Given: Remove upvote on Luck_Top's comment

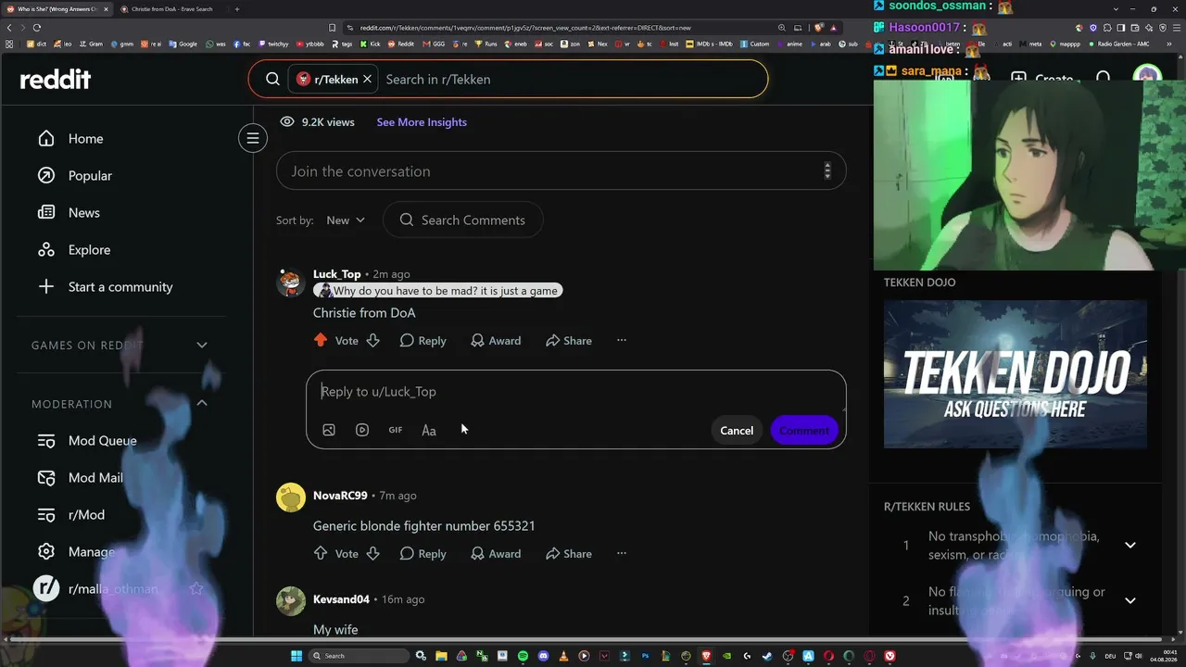Looking at the screenshot, I should coord(321,341).
